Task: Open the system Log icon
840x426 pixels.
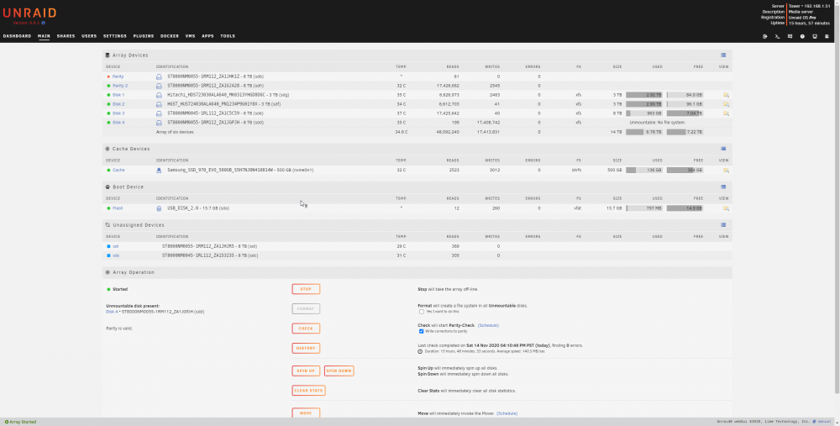Action: [827, 36]
